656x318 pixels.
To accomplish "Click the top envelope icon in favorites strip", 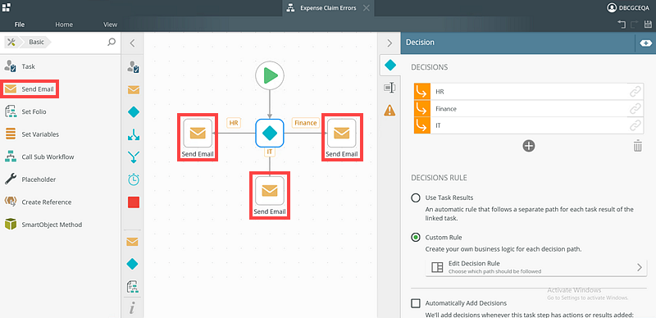I will [133, 89].
